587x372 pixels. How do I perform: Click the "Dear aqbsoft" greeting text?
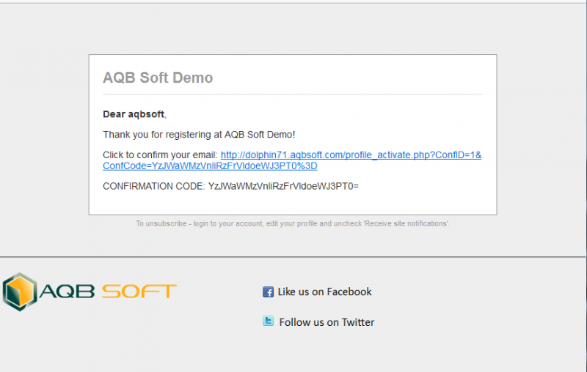coord(134,114)
